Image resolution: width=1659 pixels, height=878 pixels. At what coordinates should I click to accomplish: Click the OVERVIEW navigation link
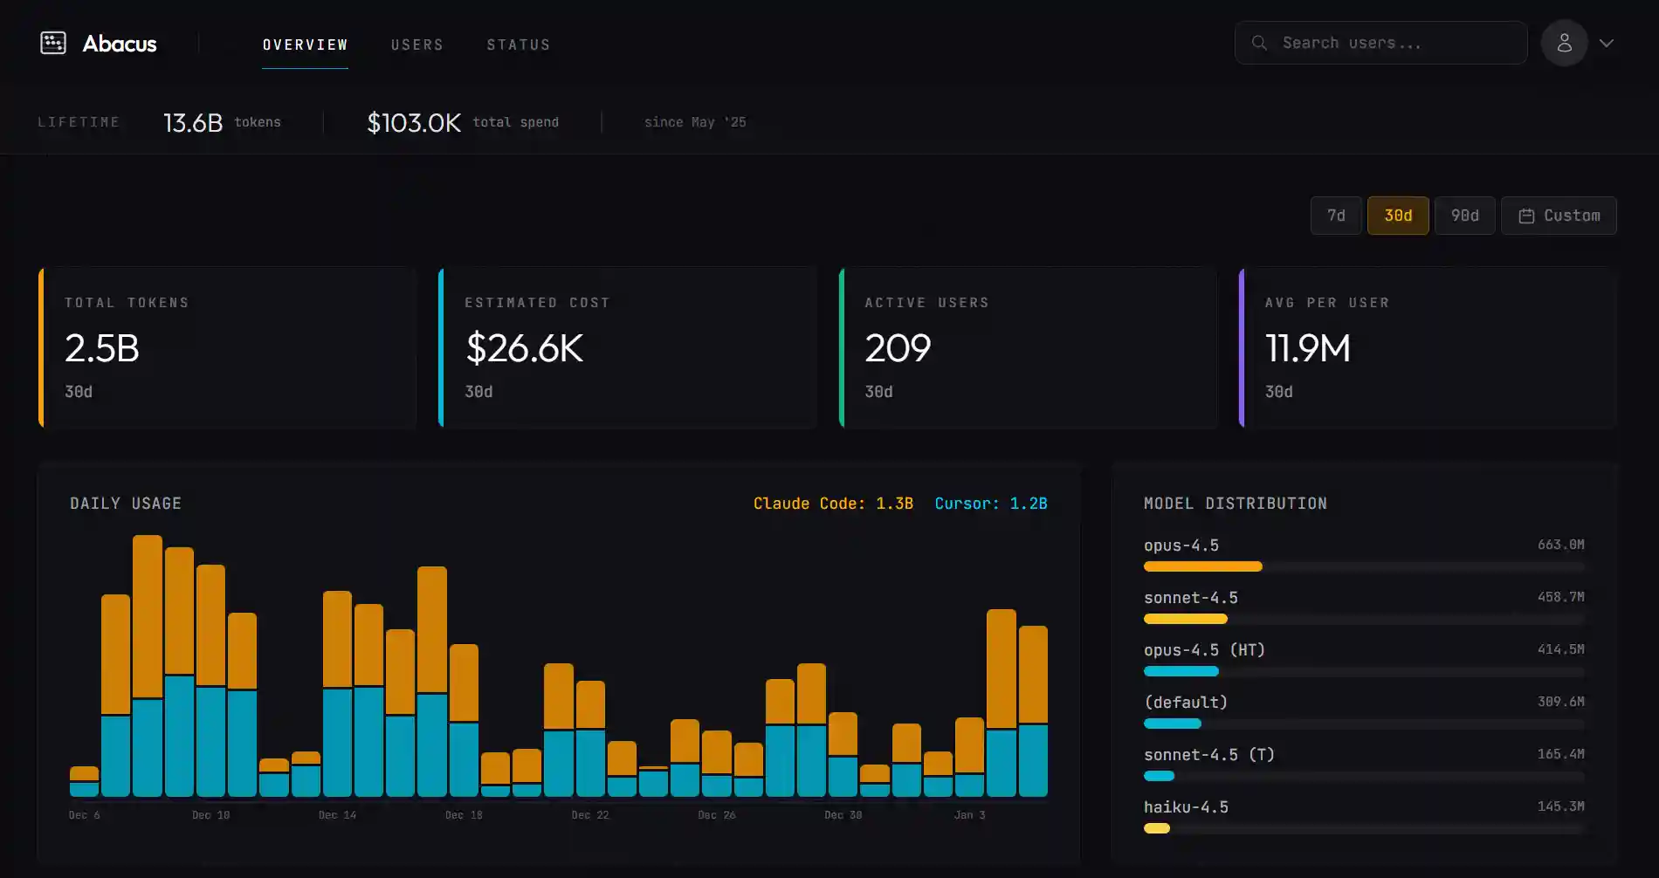pyautogui.click(x=305, y=45)
